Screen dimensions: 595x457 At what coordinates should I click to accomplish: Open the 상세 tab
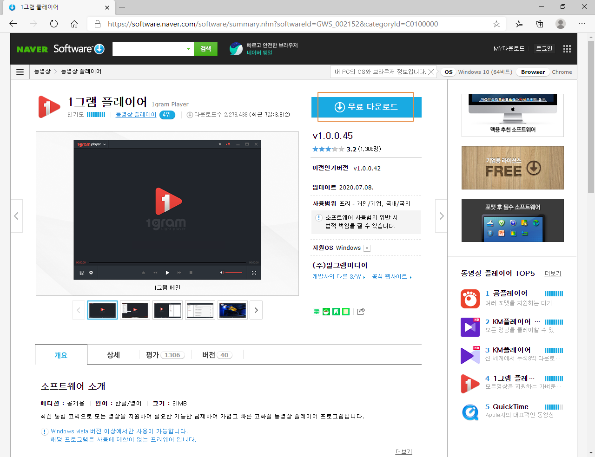pyautogui.click(x=113, y=355)
